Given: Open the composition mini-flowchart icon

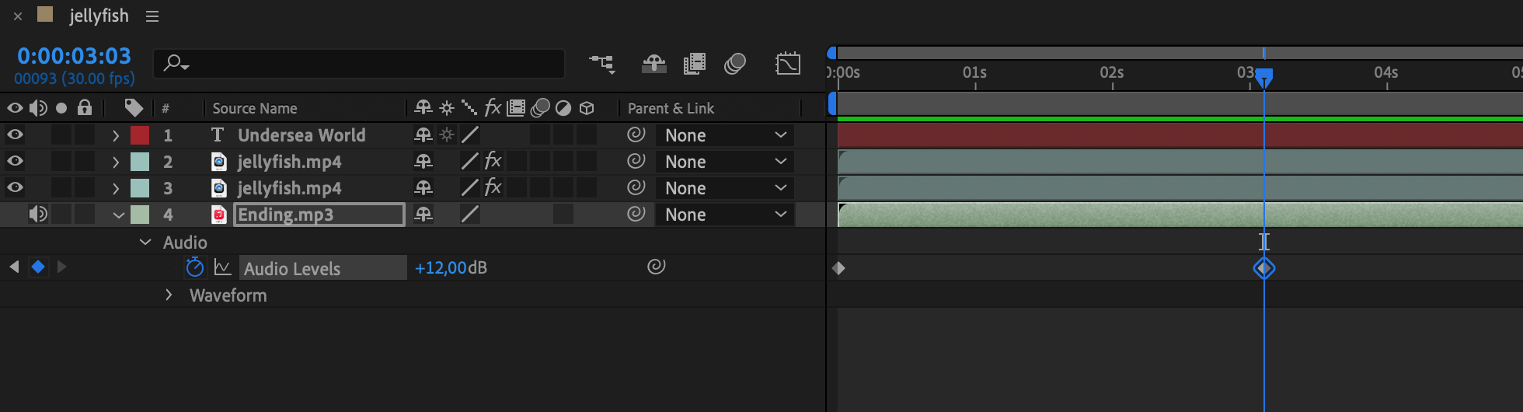Looking at the screenshot, I should [602, 64].
